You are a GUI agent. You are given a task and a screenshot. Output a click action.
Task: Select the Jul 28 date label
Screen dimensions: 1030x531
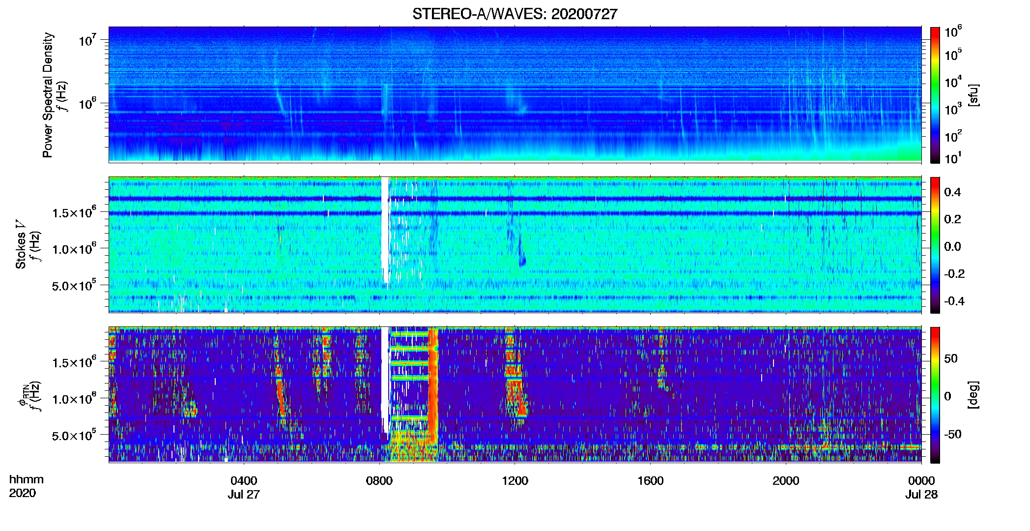(921, 494)
